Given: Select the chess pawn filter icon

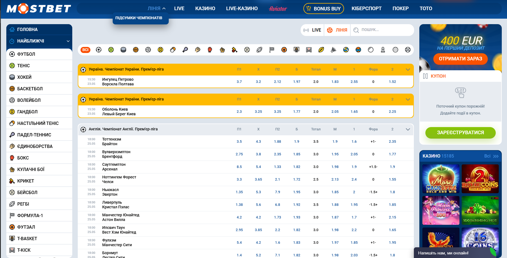Looking at the screenshot, I should pos(383,50).
